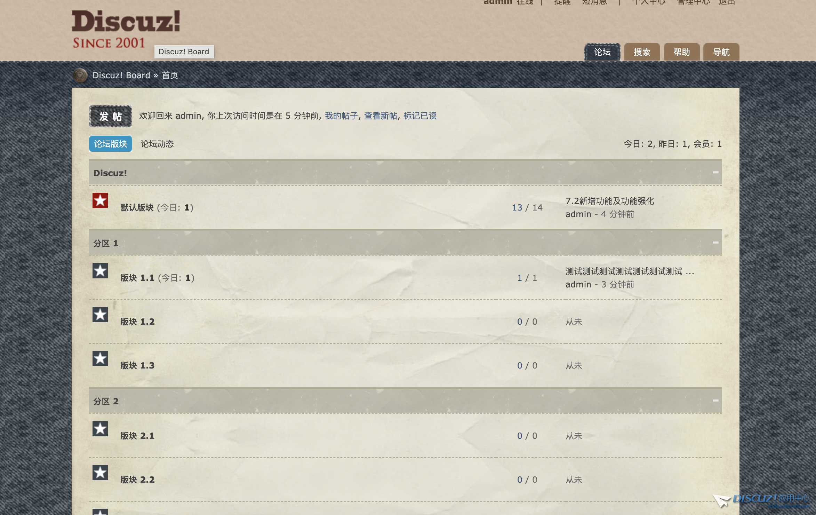Open the 版块 1.3 forum
The image size is (816, 515).
[137, 366]
